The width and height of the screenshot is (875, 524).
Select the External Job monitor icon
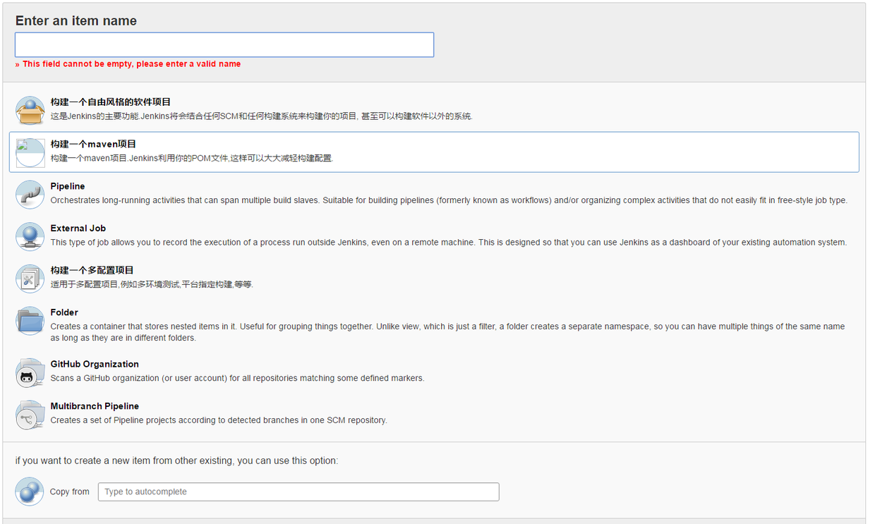(x=30, y=236)
